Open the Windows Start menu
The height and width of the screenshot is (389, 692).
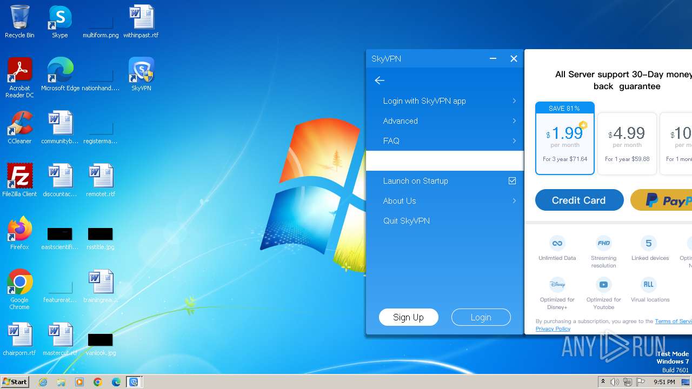pos(15,382)
